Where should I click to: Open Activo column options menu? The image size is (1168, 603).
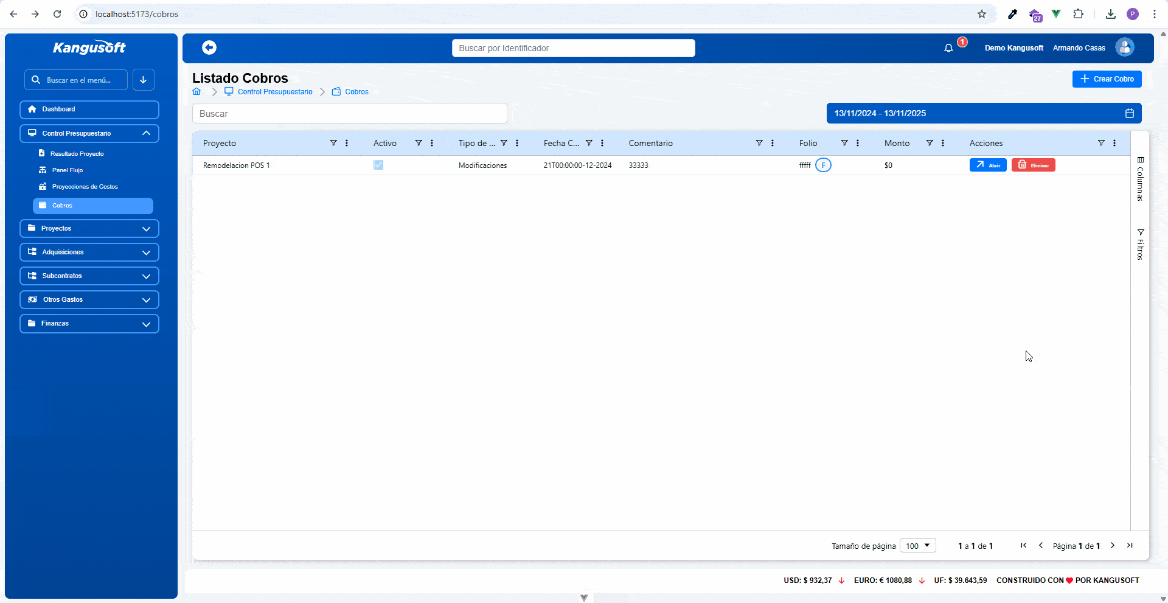tap(432, 143)
